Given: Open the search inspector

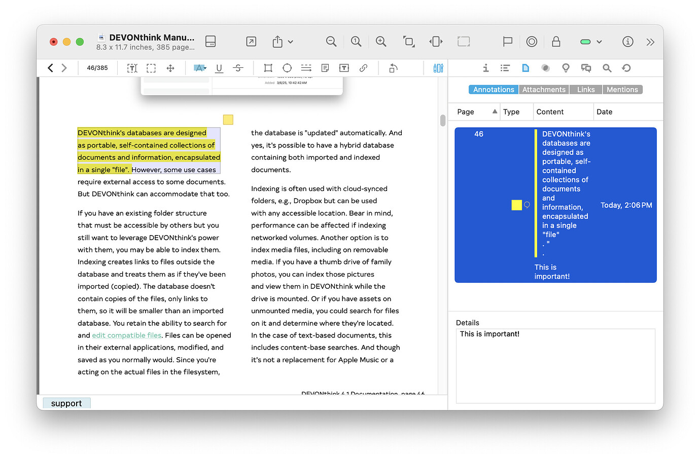Looking at the screenshot, I should point(607,67).
